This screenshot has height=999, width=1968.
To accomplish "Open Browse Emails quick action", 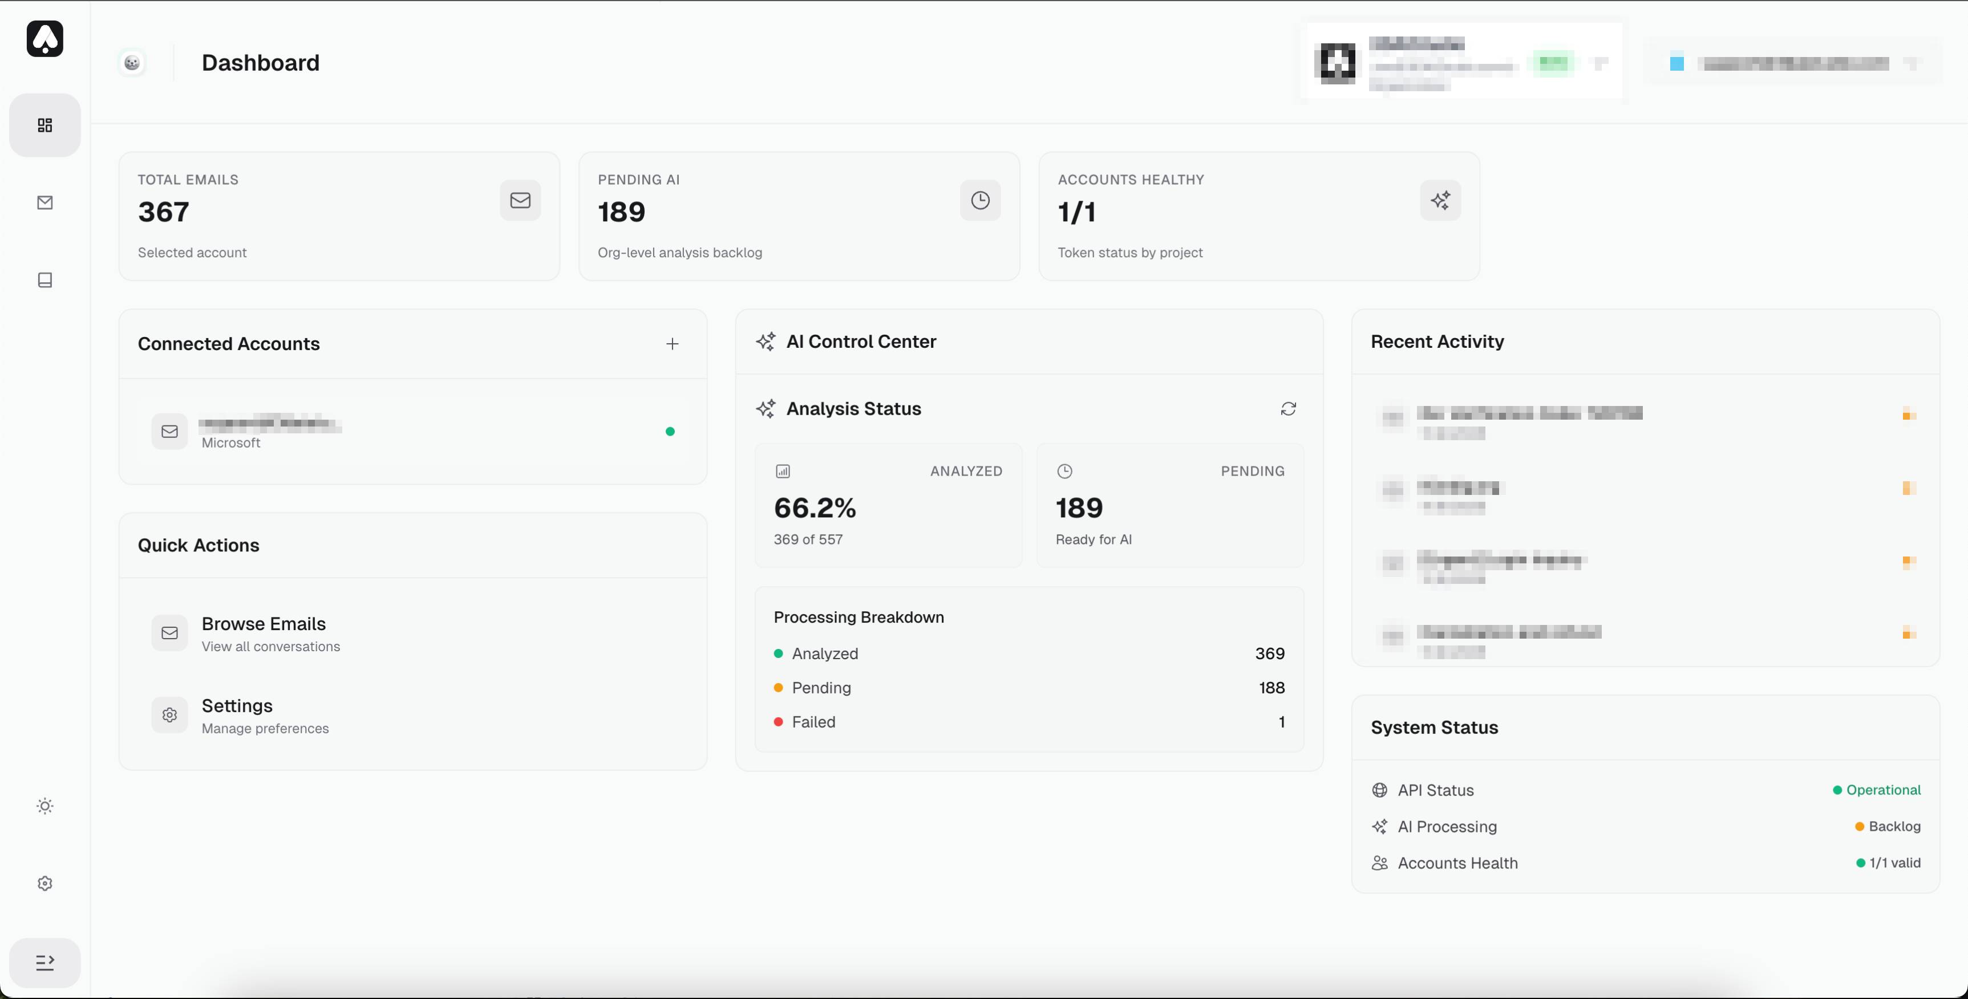I will (264, 633).
